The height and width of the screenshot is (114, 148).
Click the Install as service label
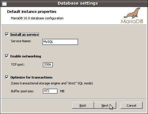(25, 35)
